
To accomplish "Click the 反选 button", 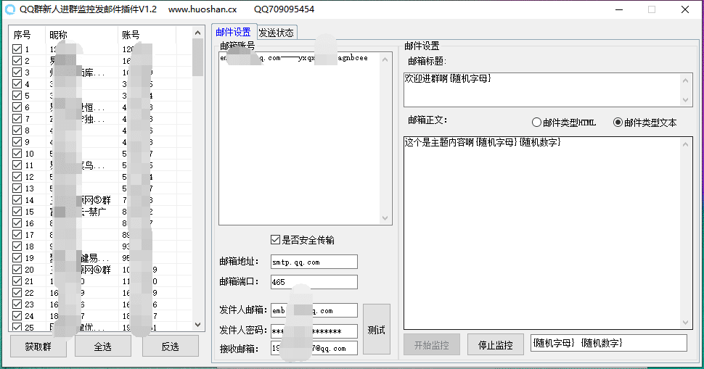I will [170, 346].
